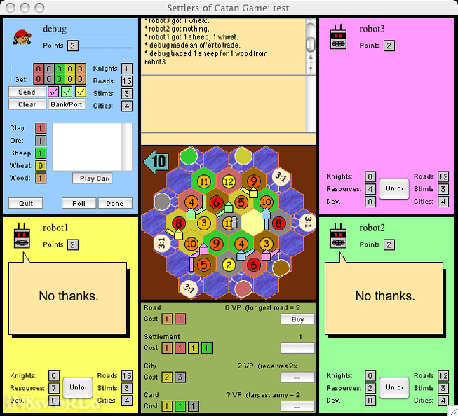
Task: Click the blue settlement beside the 10 hex
Action: tap(266, 214)
